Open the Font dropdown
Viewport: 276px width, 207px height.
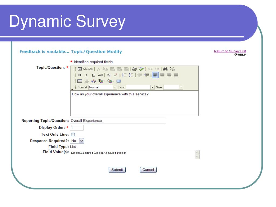[140, 87]
